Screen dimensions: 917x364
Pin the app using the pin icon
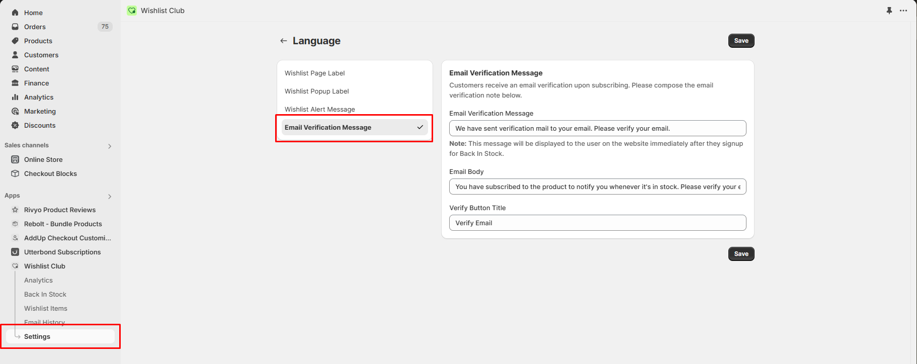(889, 11)
